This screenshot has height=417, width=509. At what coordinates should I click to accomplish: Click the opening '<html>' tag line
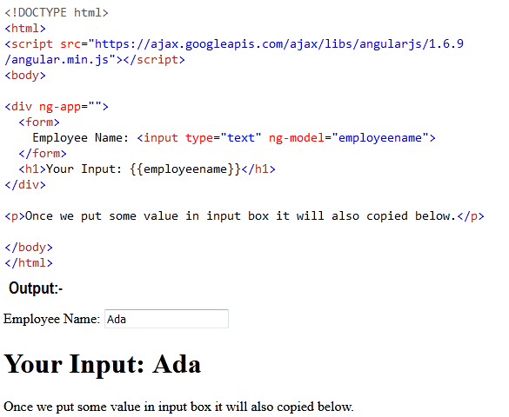[25, 28]
